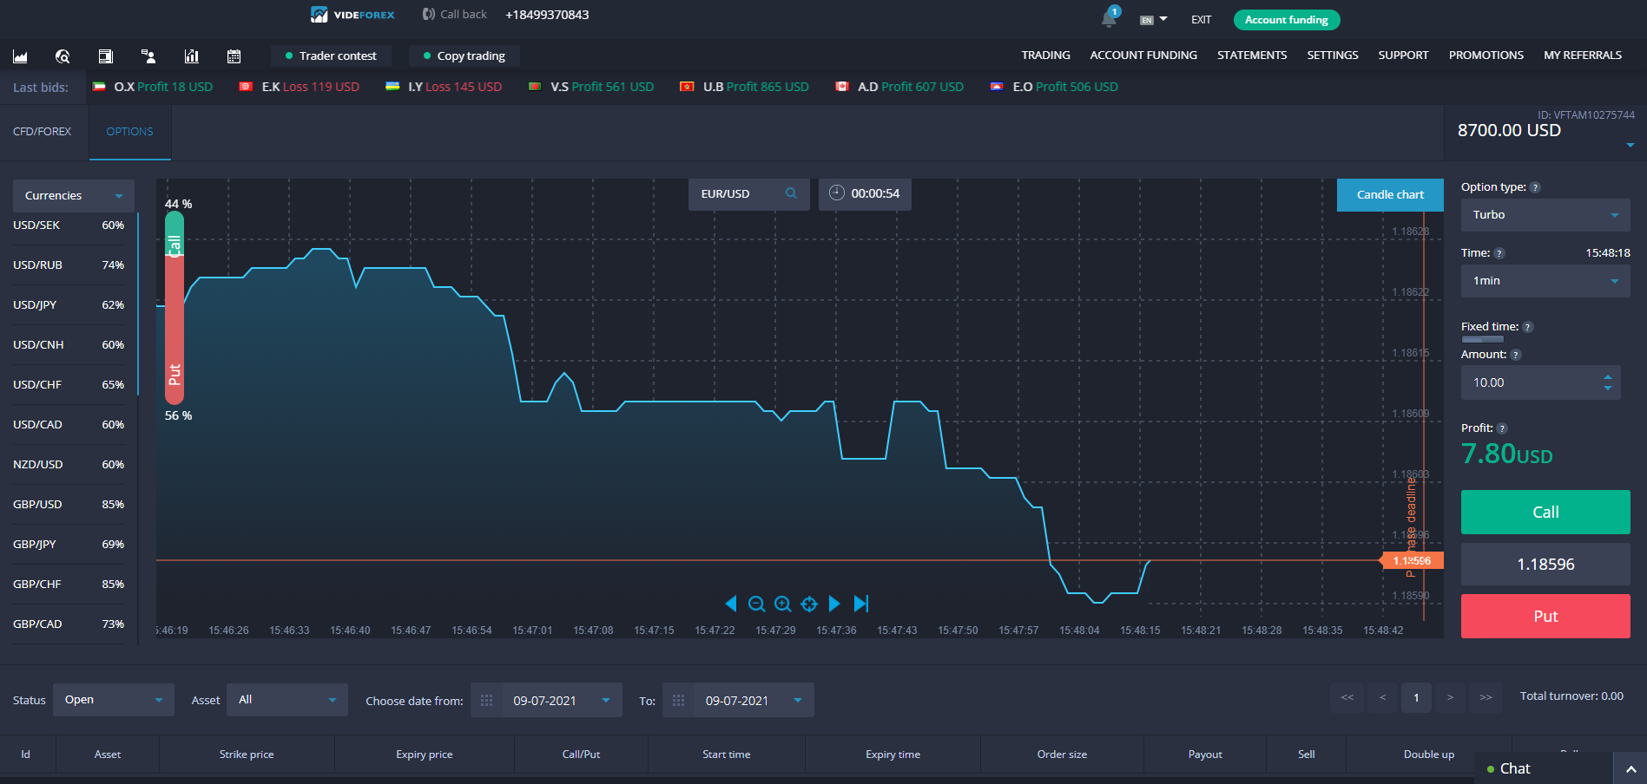Expand the Option type Turbo dropdown
The image size is (1647, 784).
[1545, 215]
